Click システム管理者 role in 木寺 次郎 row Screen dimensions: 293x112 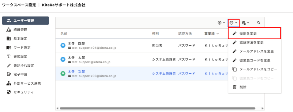164,74
